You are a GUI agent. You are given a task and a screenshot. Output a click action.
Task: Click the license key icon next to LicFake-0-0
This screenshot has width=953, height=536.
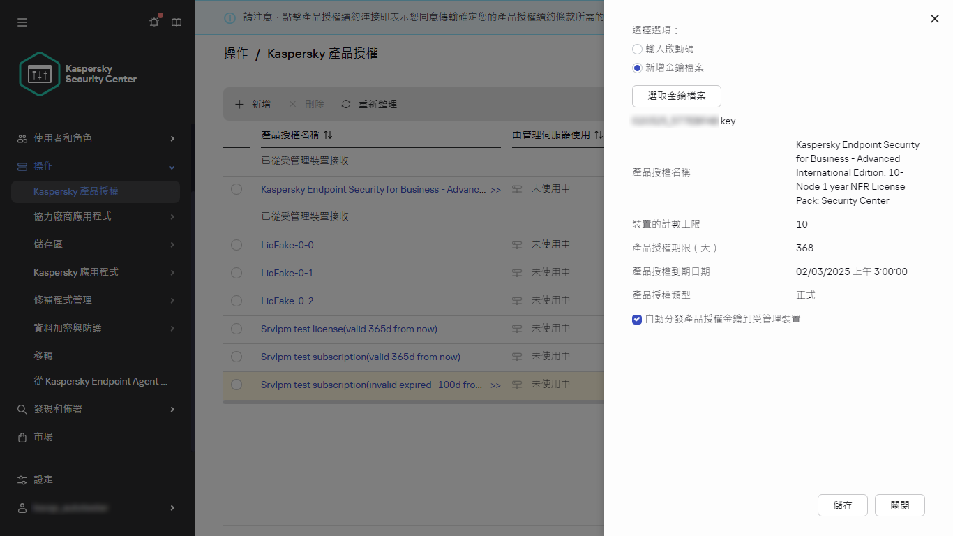coord(516,245)
